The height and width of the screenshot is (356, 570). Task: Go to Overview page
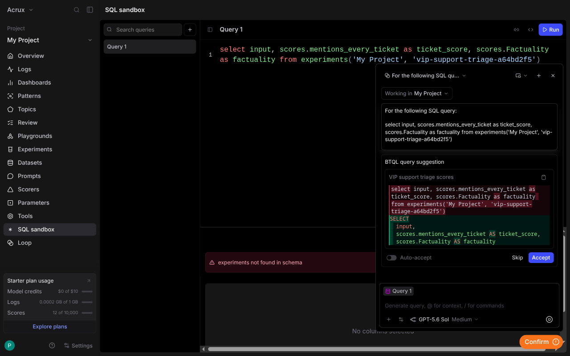tap(50, 56)
